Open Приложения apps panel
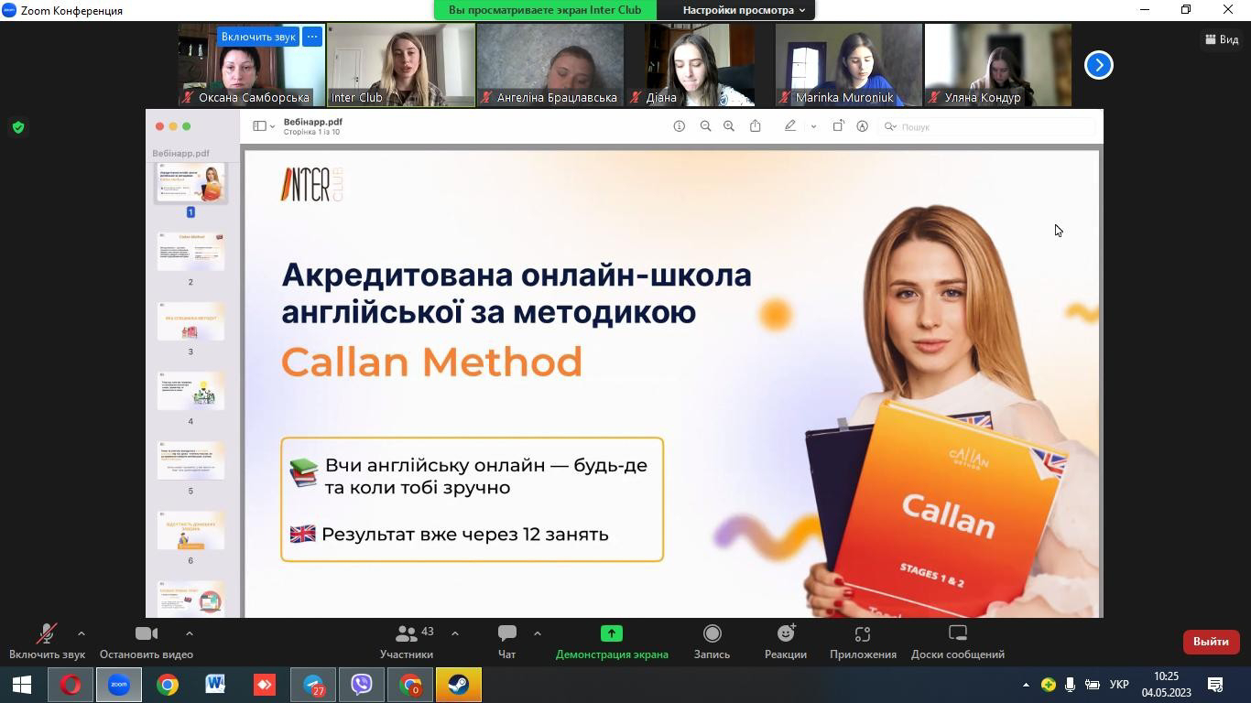This screenshot has width=1251, height=703. coord(863,641)
